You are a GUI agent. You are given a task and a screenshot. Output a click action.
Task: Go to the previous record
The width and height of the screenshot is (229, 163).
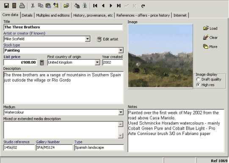[103, 6]
